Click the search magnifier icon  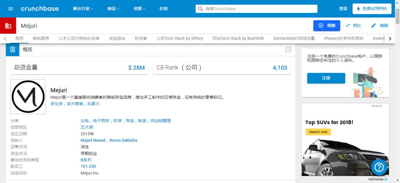pyautogui.click(x=200, y=9)
